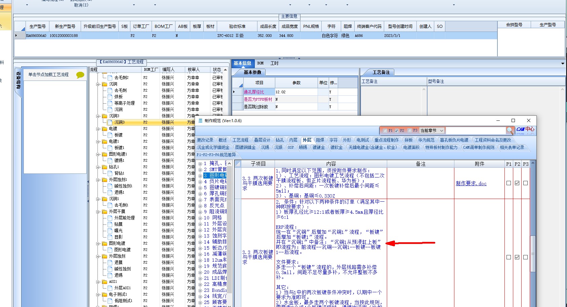The image size is (567, 307).
Task: Click the 制作规范 window title icon
Action: point(201,121)
